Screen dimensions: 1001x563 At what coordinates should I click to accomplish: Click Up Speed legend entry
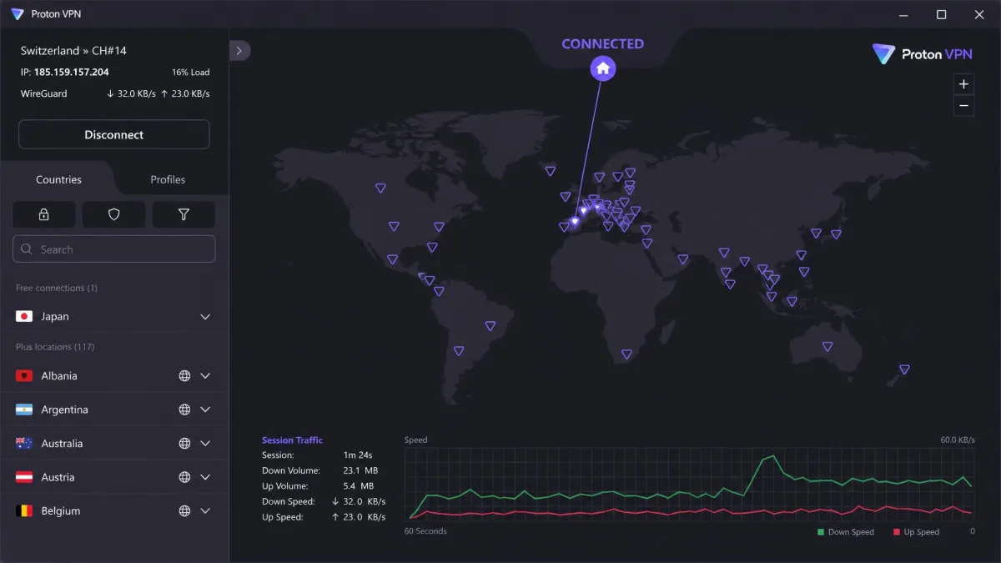[x=916, y=532]
